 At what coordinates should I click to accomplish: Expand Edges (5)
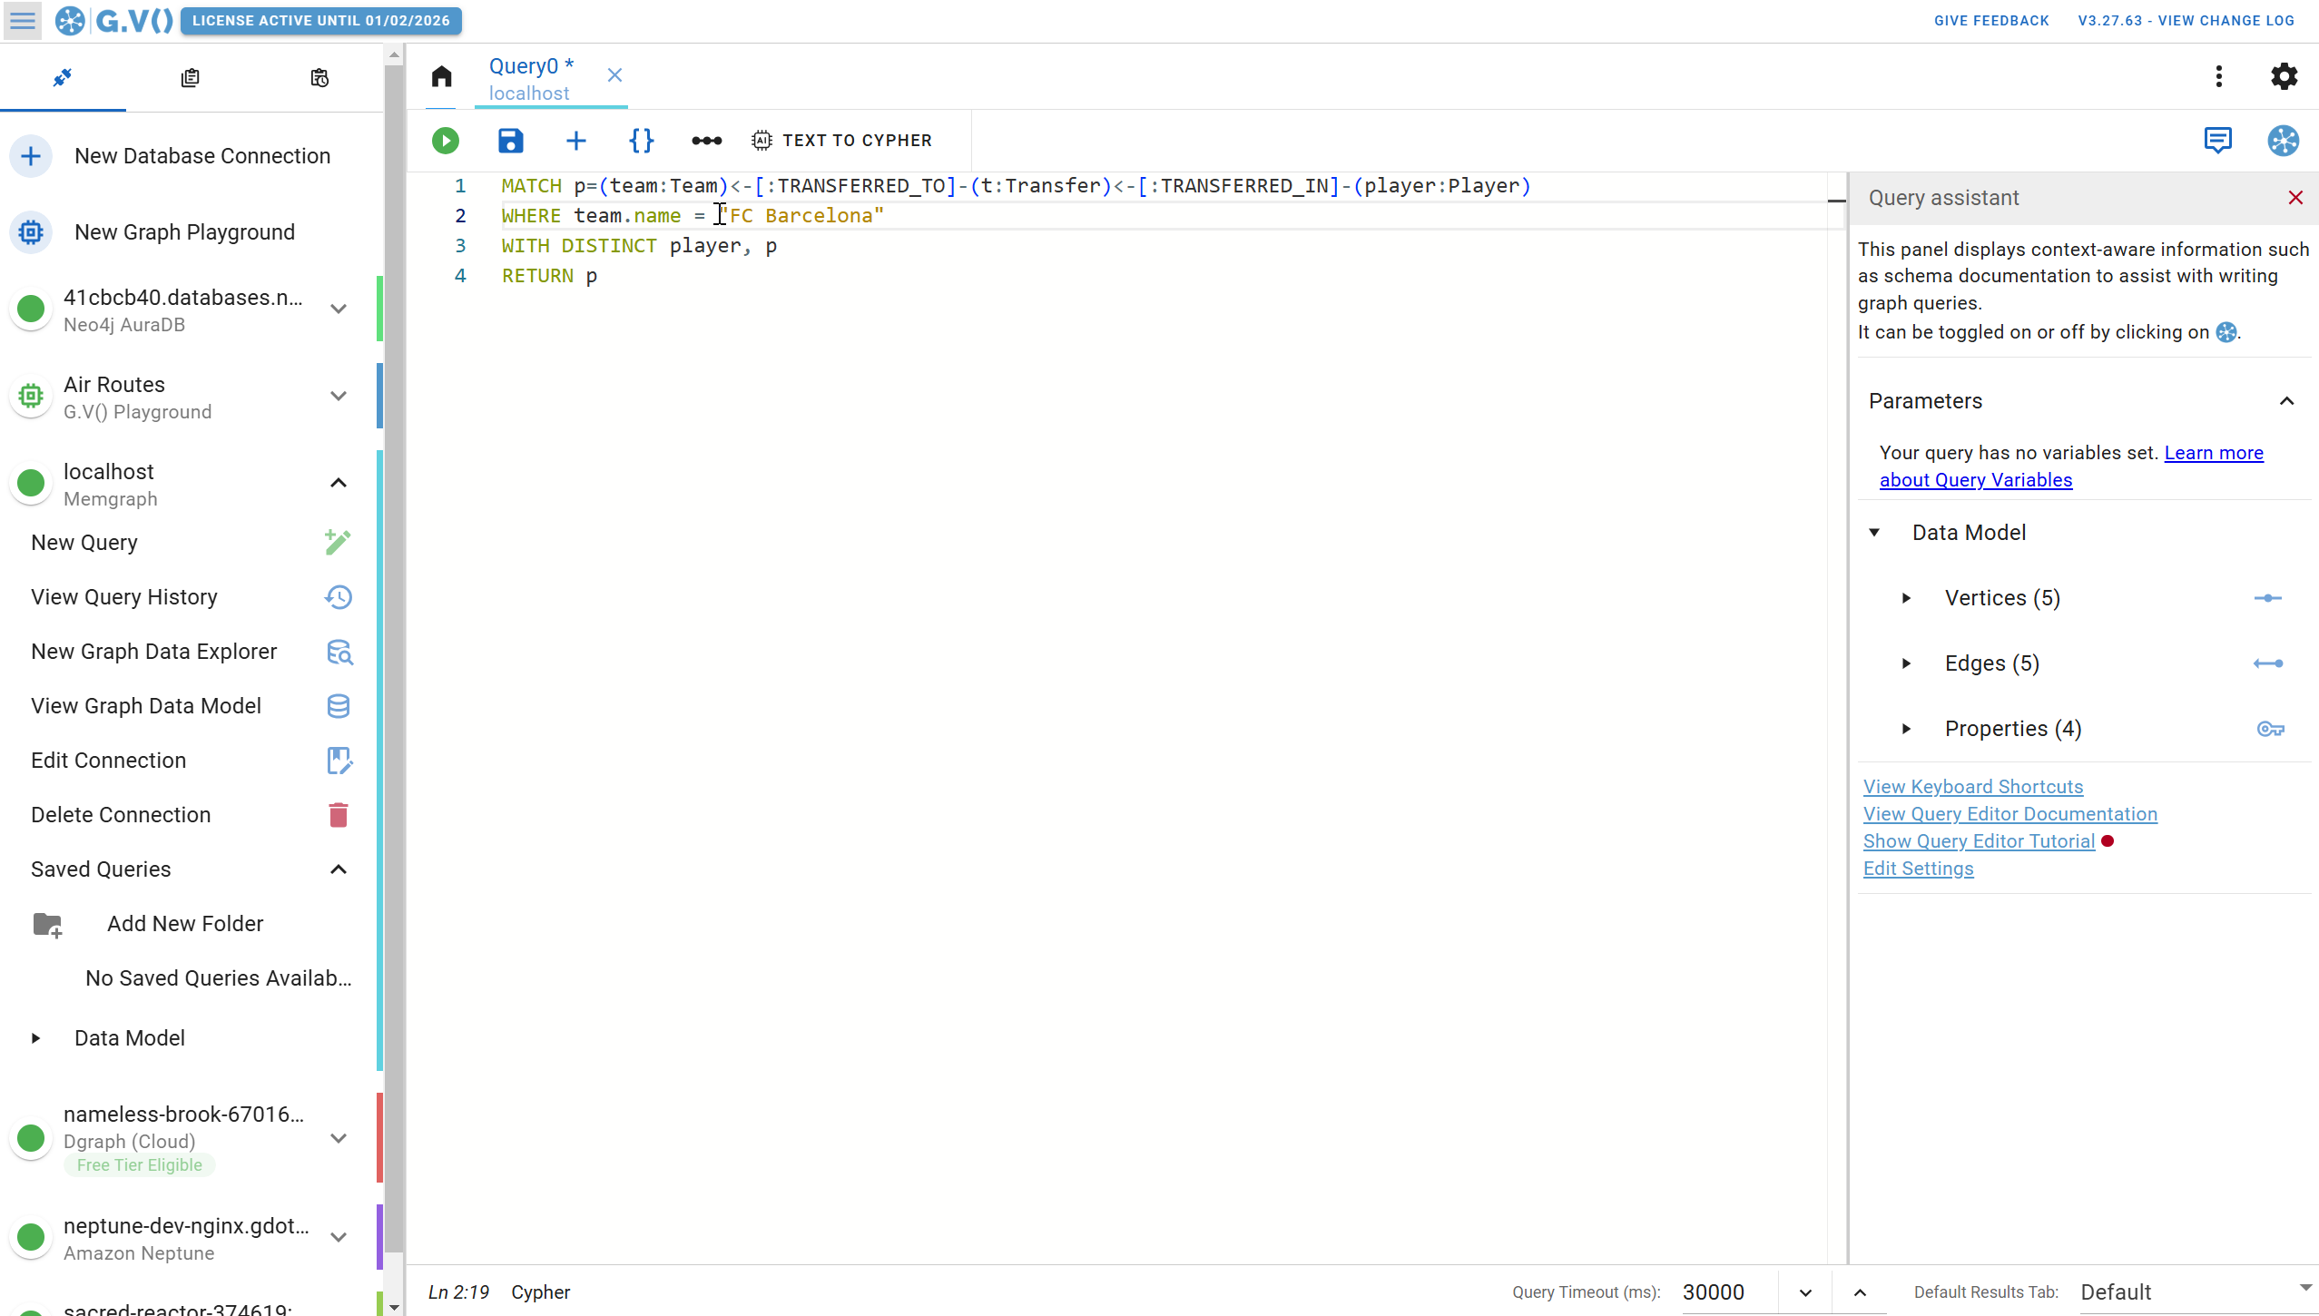(1906, 663)
